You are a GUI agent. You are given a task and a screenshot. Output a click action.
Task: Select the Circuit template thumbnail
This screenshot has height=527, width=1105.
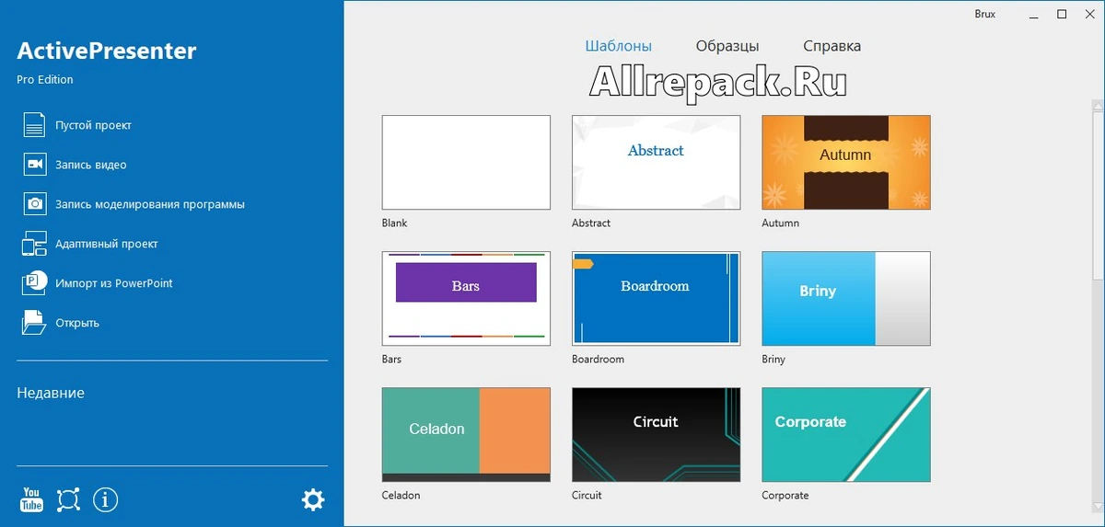click(x=657, y=435)
